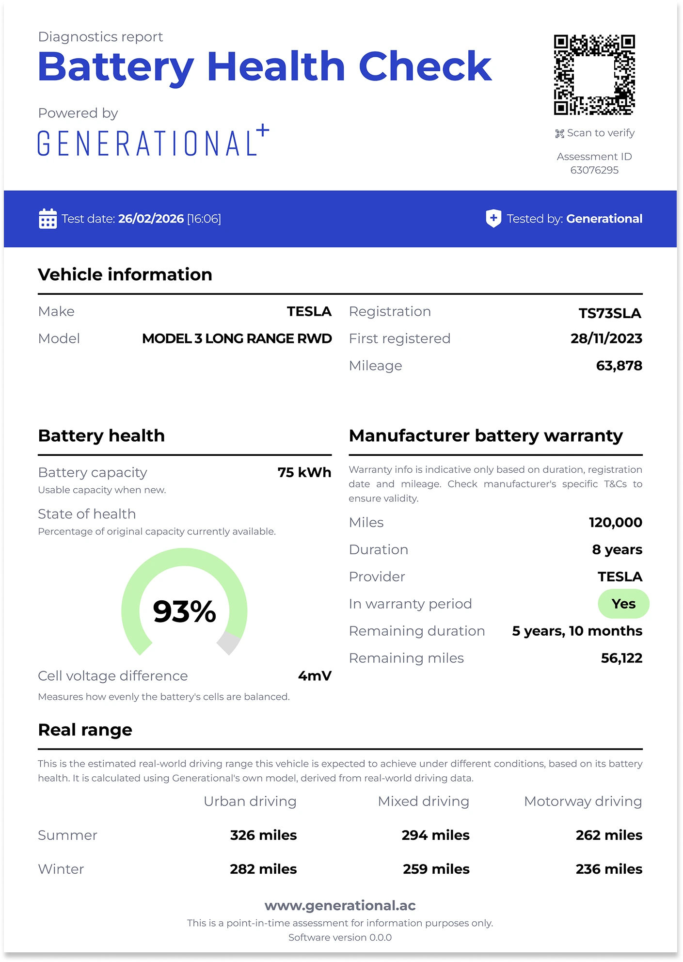Click warranty miles value 120,000
This screenshot has height=962, width=683.
[616, 522]
